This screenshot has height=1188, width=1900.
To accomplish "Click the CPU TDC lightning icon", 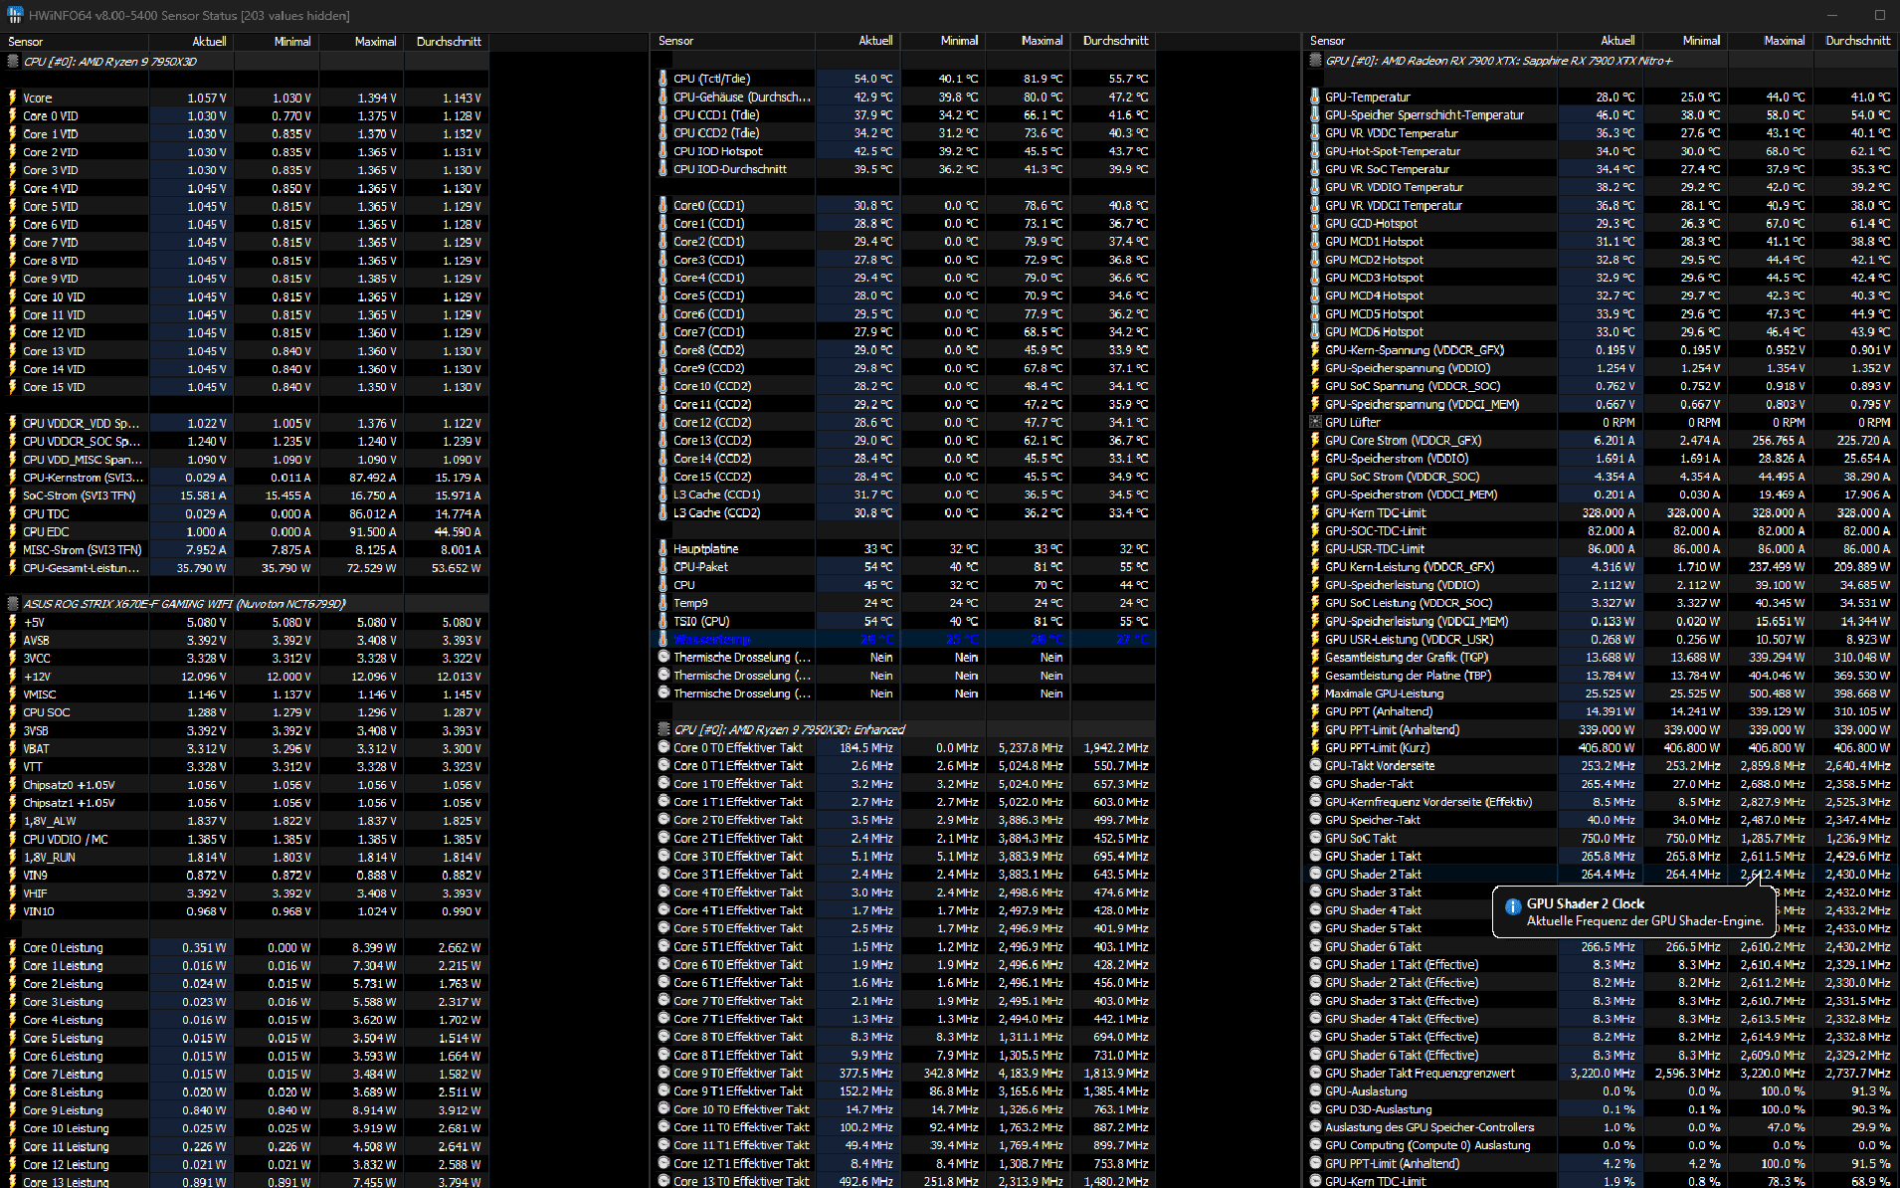I will click(12, 513).
